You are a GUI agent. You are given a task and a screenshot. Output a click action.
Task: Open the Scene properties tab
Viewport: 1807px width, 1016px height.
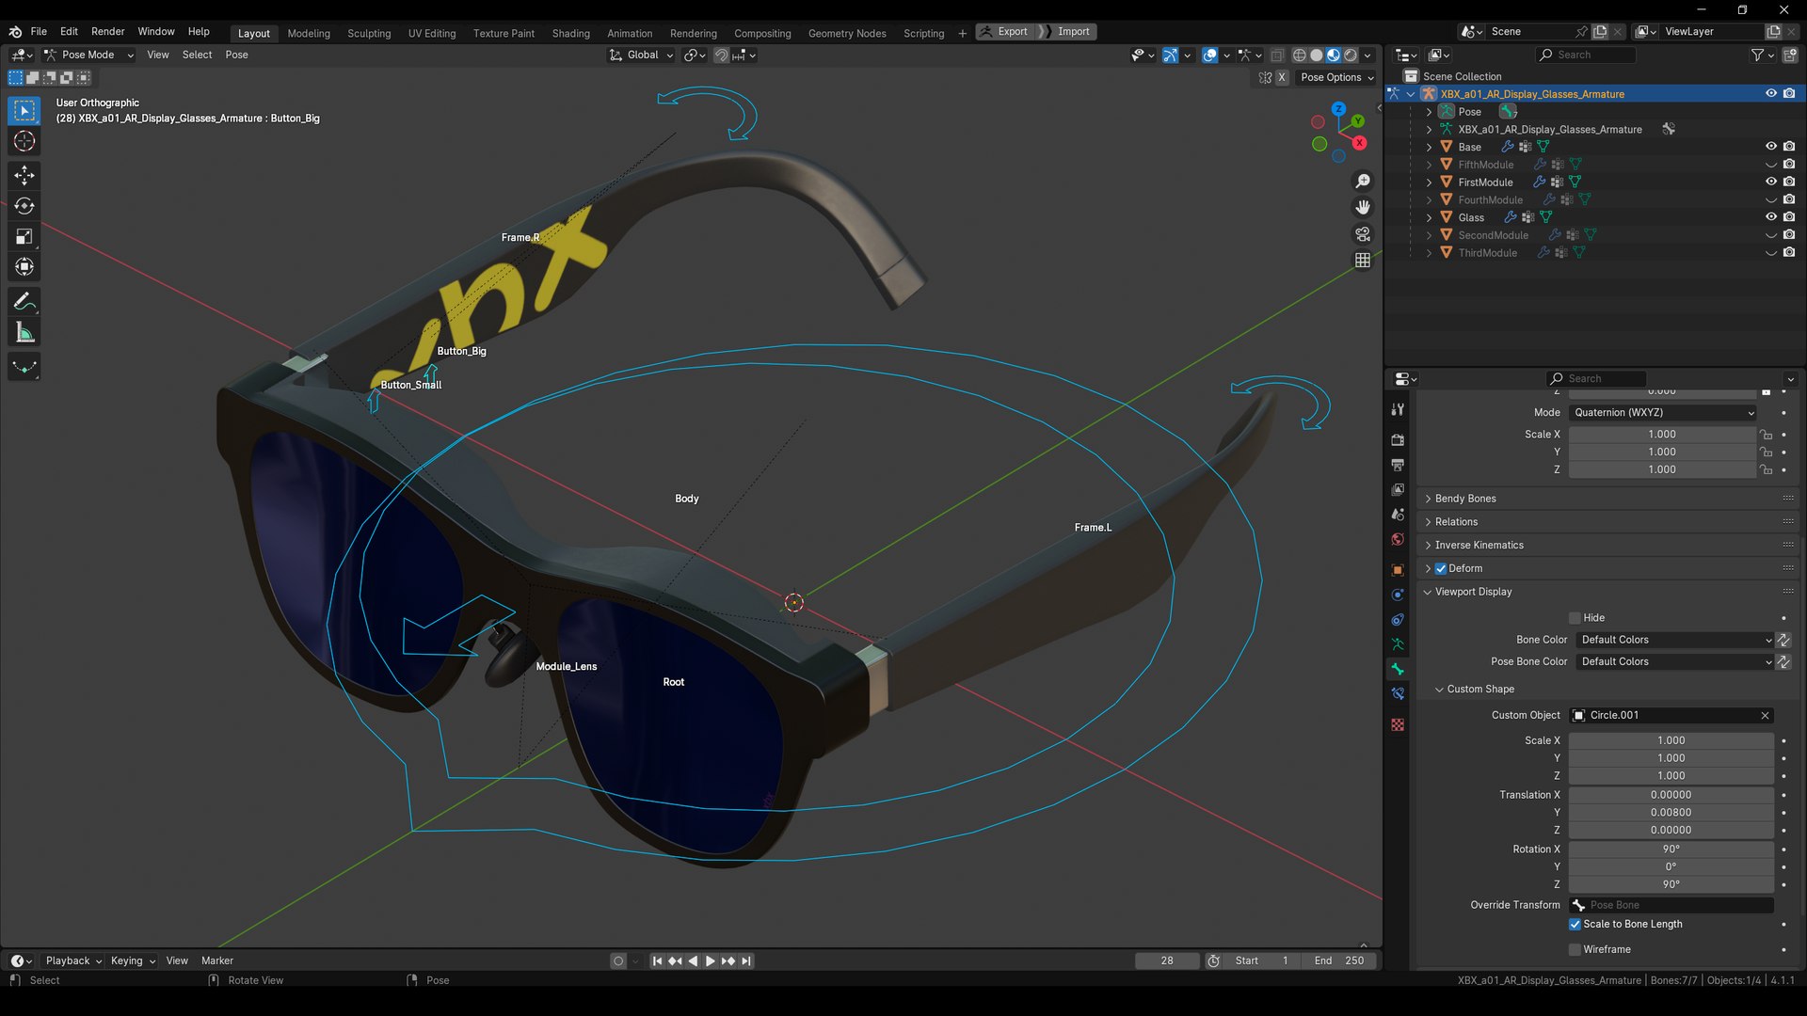coord(1398,515)
